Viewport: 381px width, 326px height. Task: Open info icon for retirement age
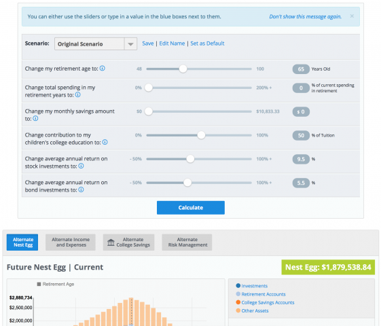pos(103,69)
